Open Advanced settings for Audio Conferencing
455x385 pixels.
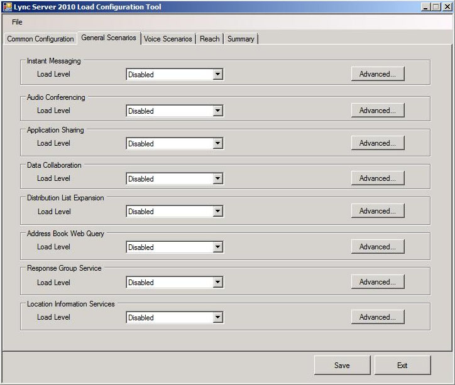coord(378,111)
